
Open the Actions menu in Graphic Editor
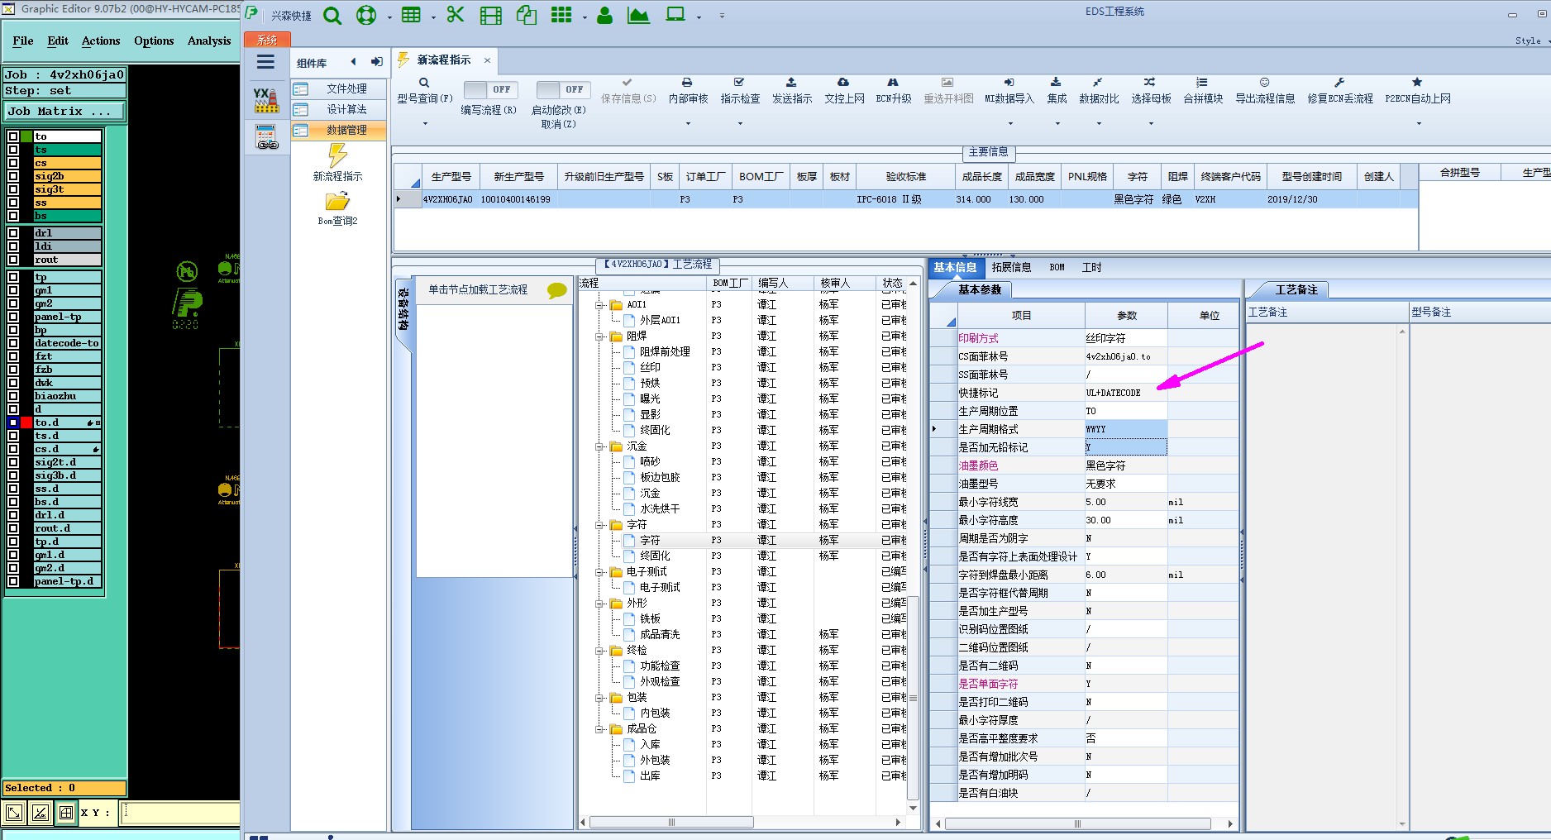[x=101, y=41]
